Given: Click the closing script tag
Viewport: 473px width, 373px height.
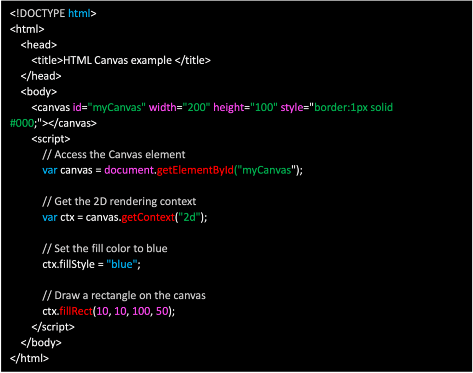Looking at the screenshot, I should pos(53,327).
